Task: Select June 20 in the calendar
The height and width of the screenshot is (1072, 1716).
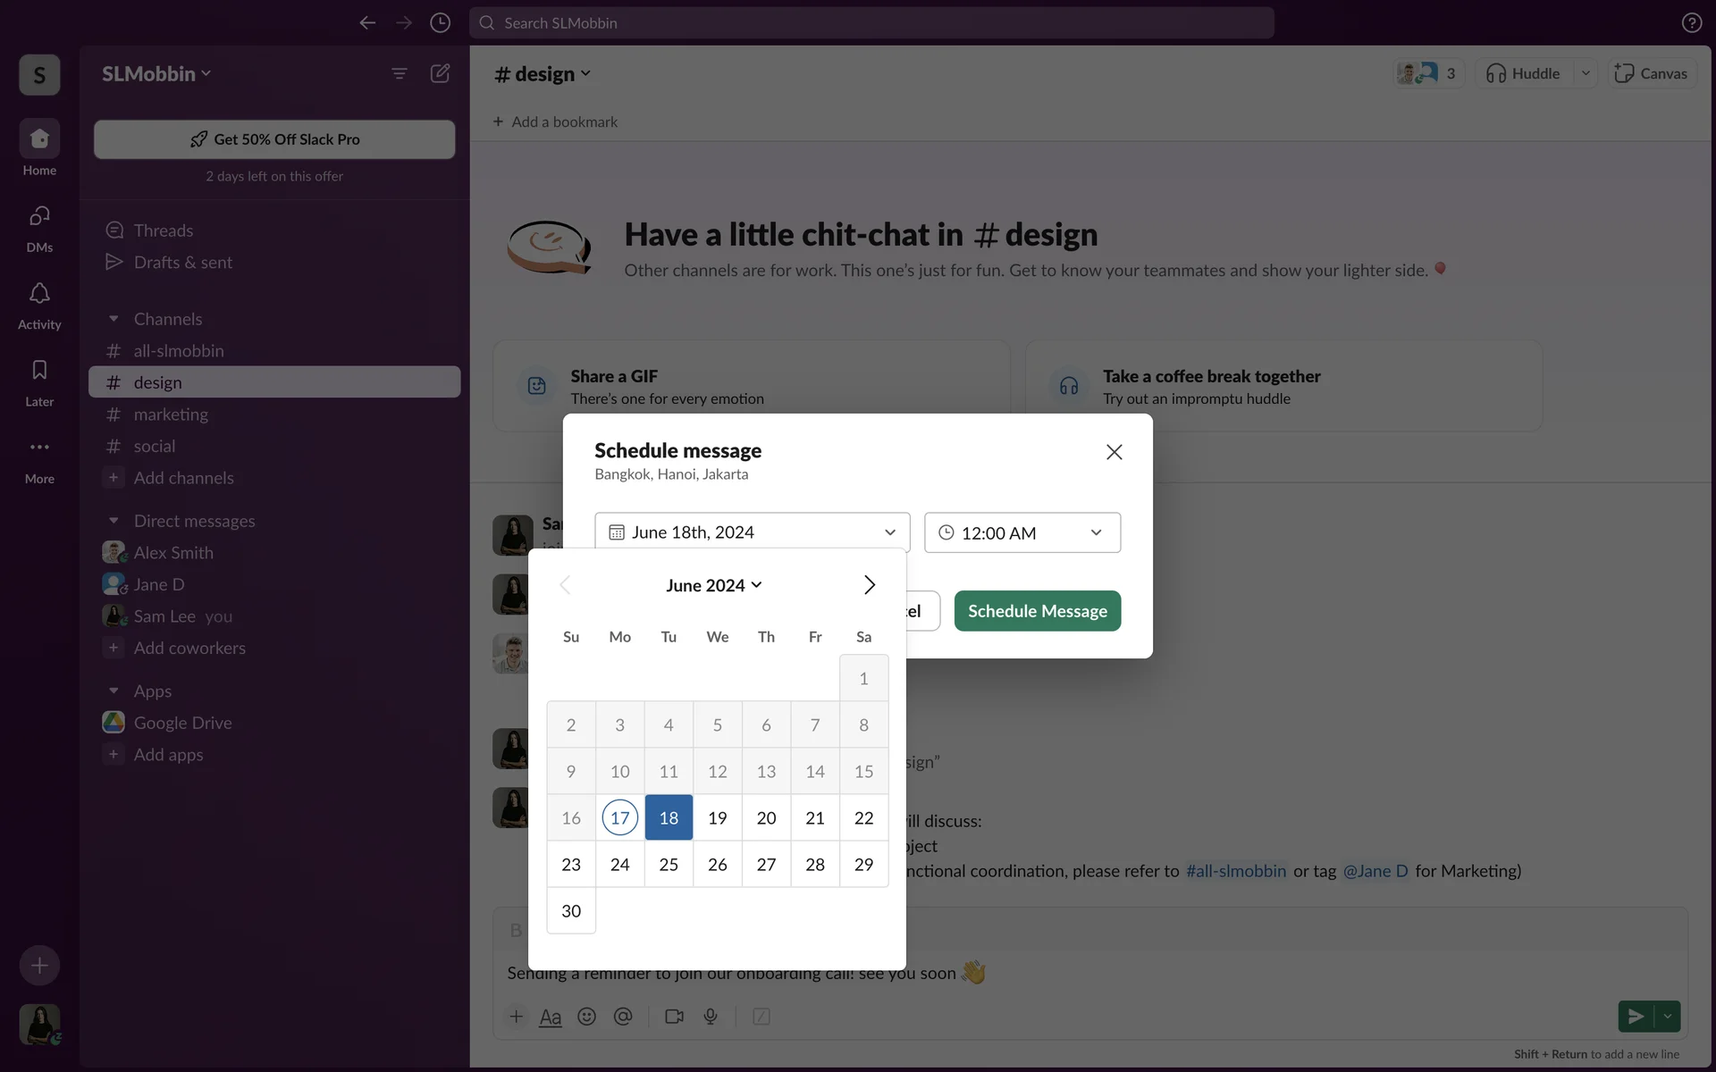Action: 766,818
